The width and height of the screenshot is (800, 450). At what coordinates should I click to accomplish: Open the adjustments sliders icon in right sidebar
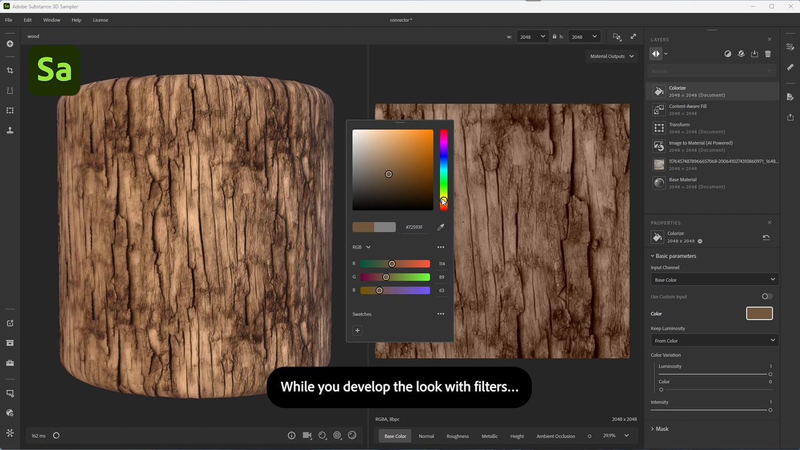pyautogui.click(x=790, y=47)
